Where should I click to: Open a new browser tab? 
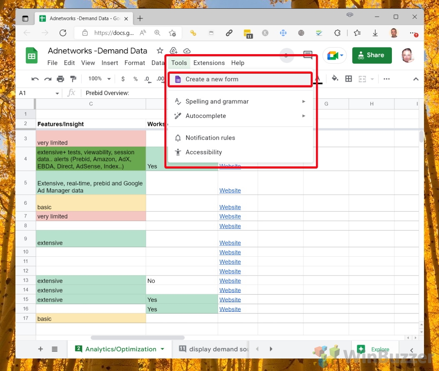[x=140, y=18]
